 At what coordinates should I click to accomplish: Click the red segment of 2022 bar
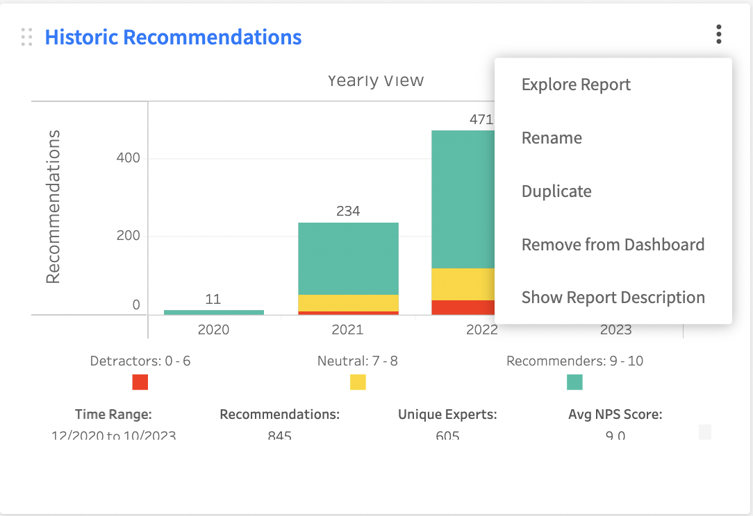(x=463, y=307)
